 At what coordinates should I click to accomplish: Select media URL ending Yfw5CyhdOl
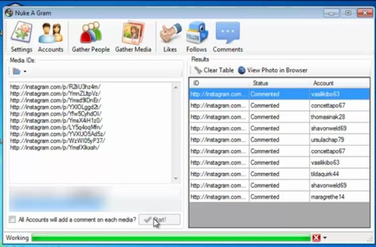pos(56,114)
